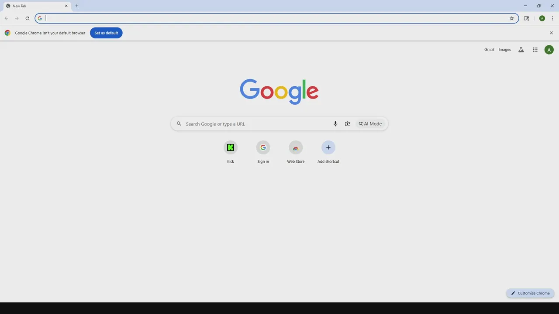The height and width of the screenshot is (314, 559).
Task: Click Add shortcut plus tile
Action: (328, 152)
